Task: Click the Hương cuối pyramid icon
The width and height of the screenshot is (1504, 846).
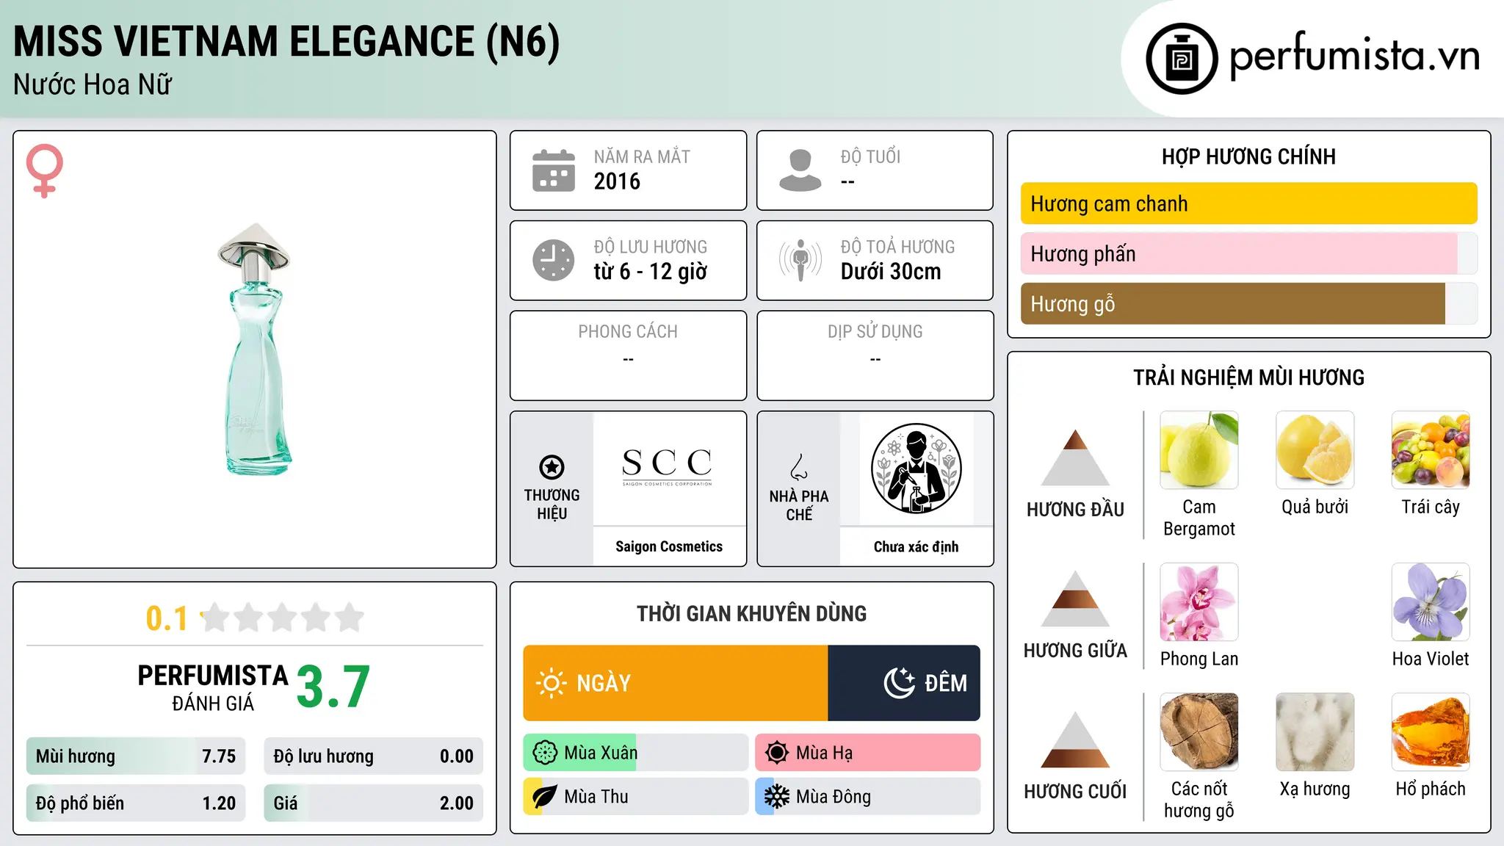Action: [x=1075, y=740]
